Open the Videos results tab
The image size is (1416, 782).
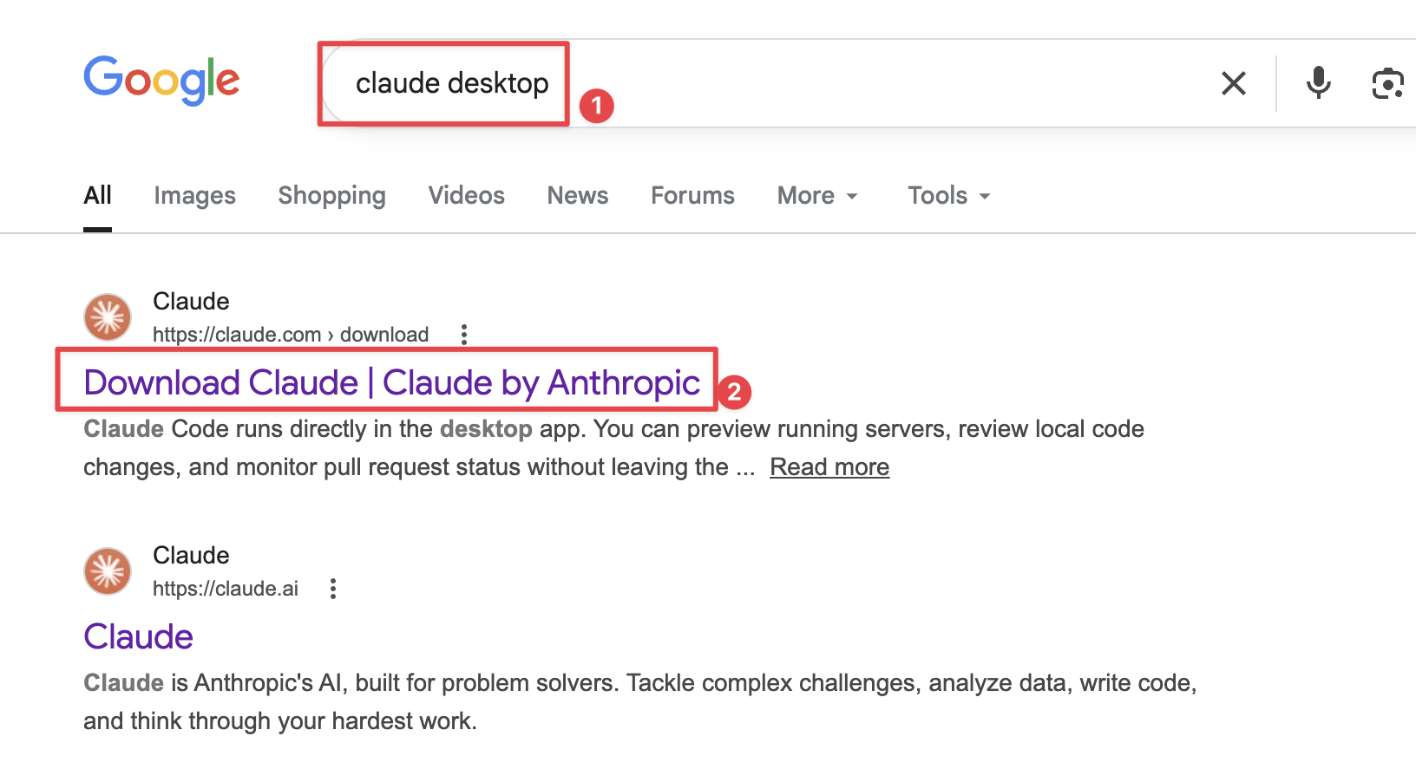pos(466,195)
